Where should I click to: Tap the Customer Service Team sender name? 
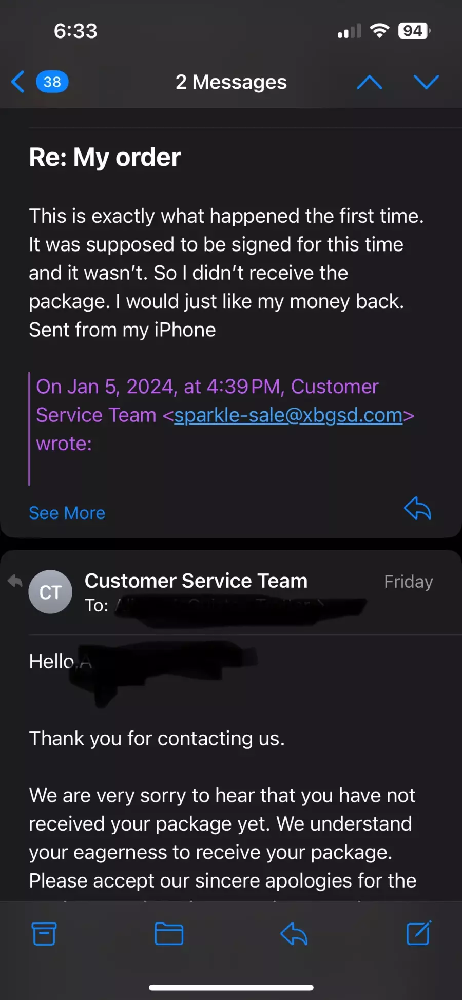[196, 581]
